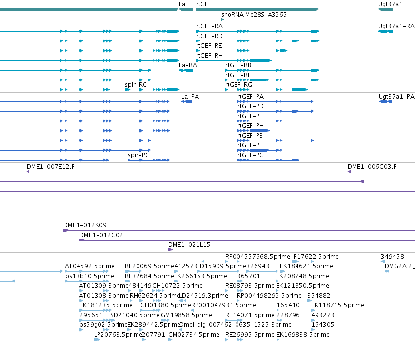This screenshot has height=342, width=415.
Task: Choose the rtGEF-RH transcript label
Action: pos(209,56)
